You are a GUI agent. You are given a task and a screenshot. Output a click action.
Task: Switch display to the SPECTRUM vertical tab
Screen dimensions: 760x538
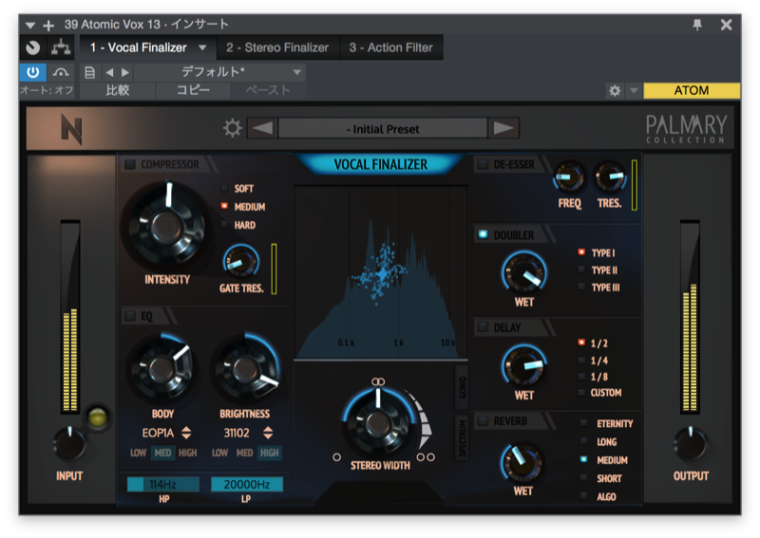462,438
